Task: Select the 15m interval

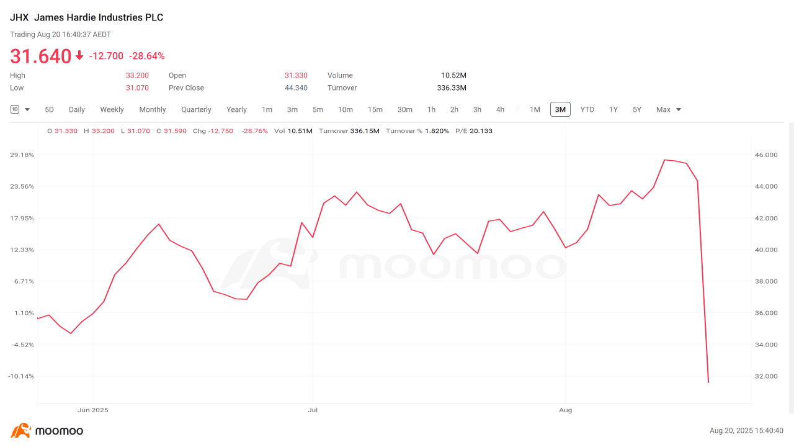Action: [375, 109]
